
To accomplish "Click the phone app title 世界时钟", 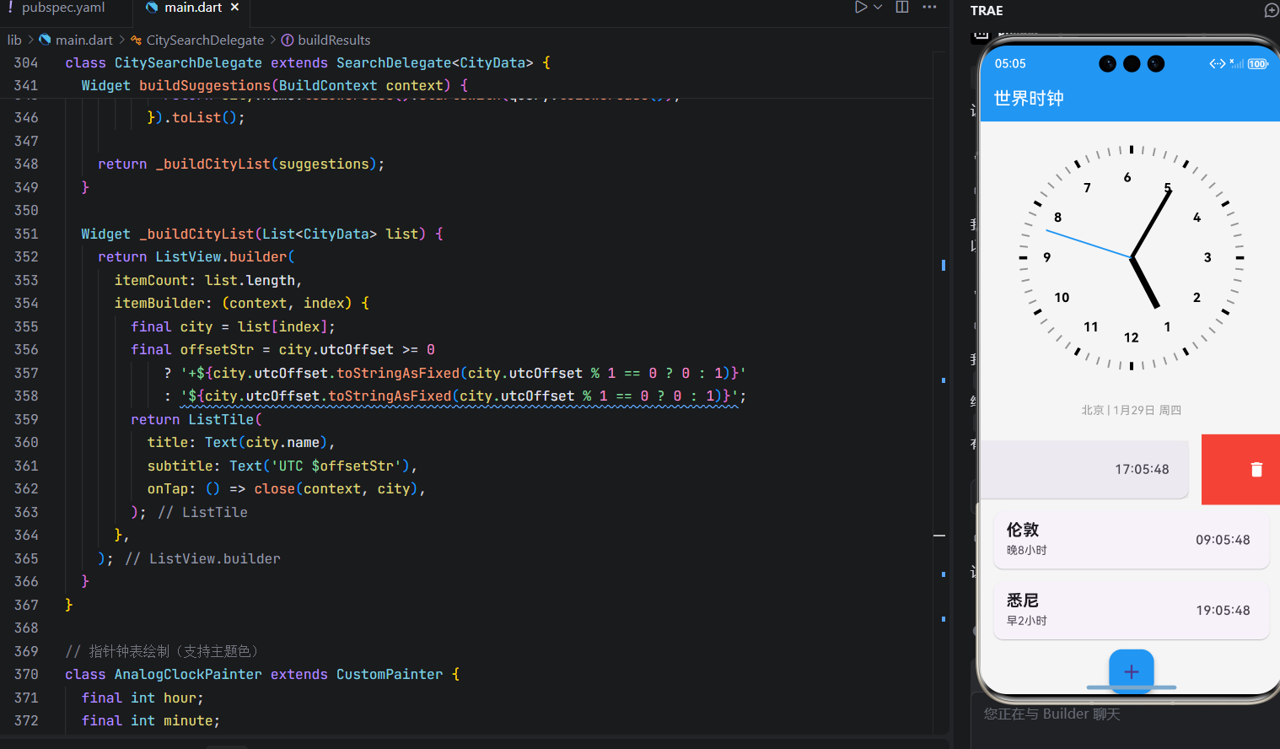I will 1029,98.
